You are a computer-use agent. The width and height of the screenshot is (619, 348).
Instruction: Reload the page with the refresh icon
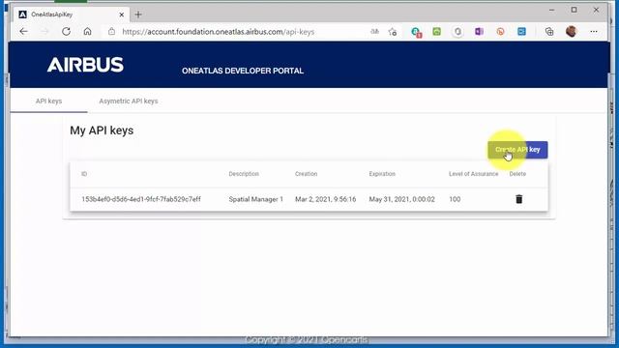pyautogui.click(x=66, y=32)
